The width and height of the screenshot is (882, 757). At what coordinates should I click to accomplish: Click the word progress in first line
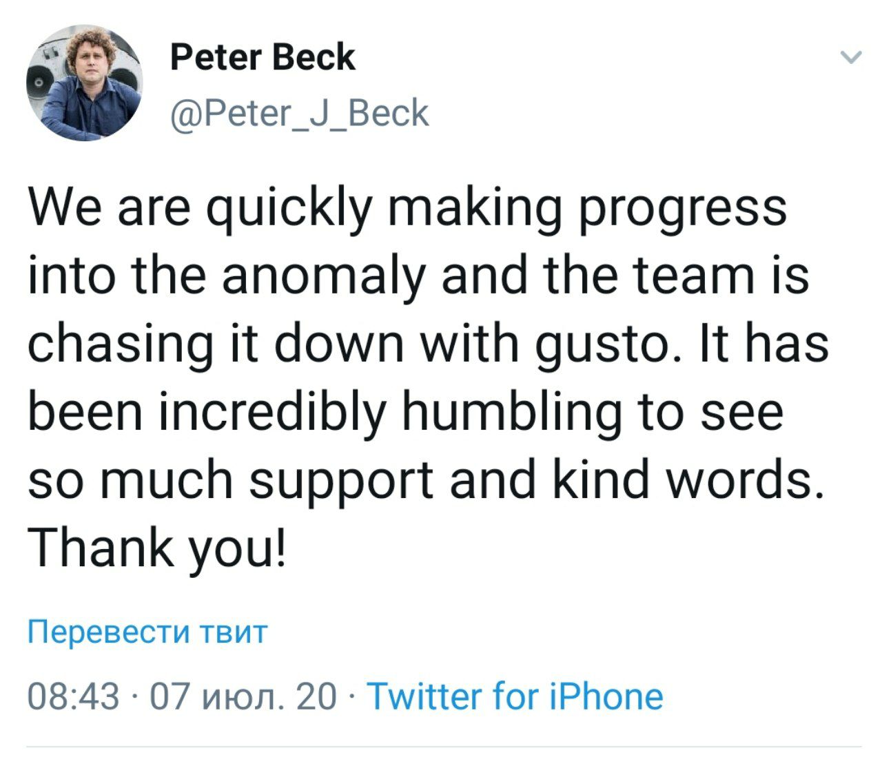pos(684,209)
